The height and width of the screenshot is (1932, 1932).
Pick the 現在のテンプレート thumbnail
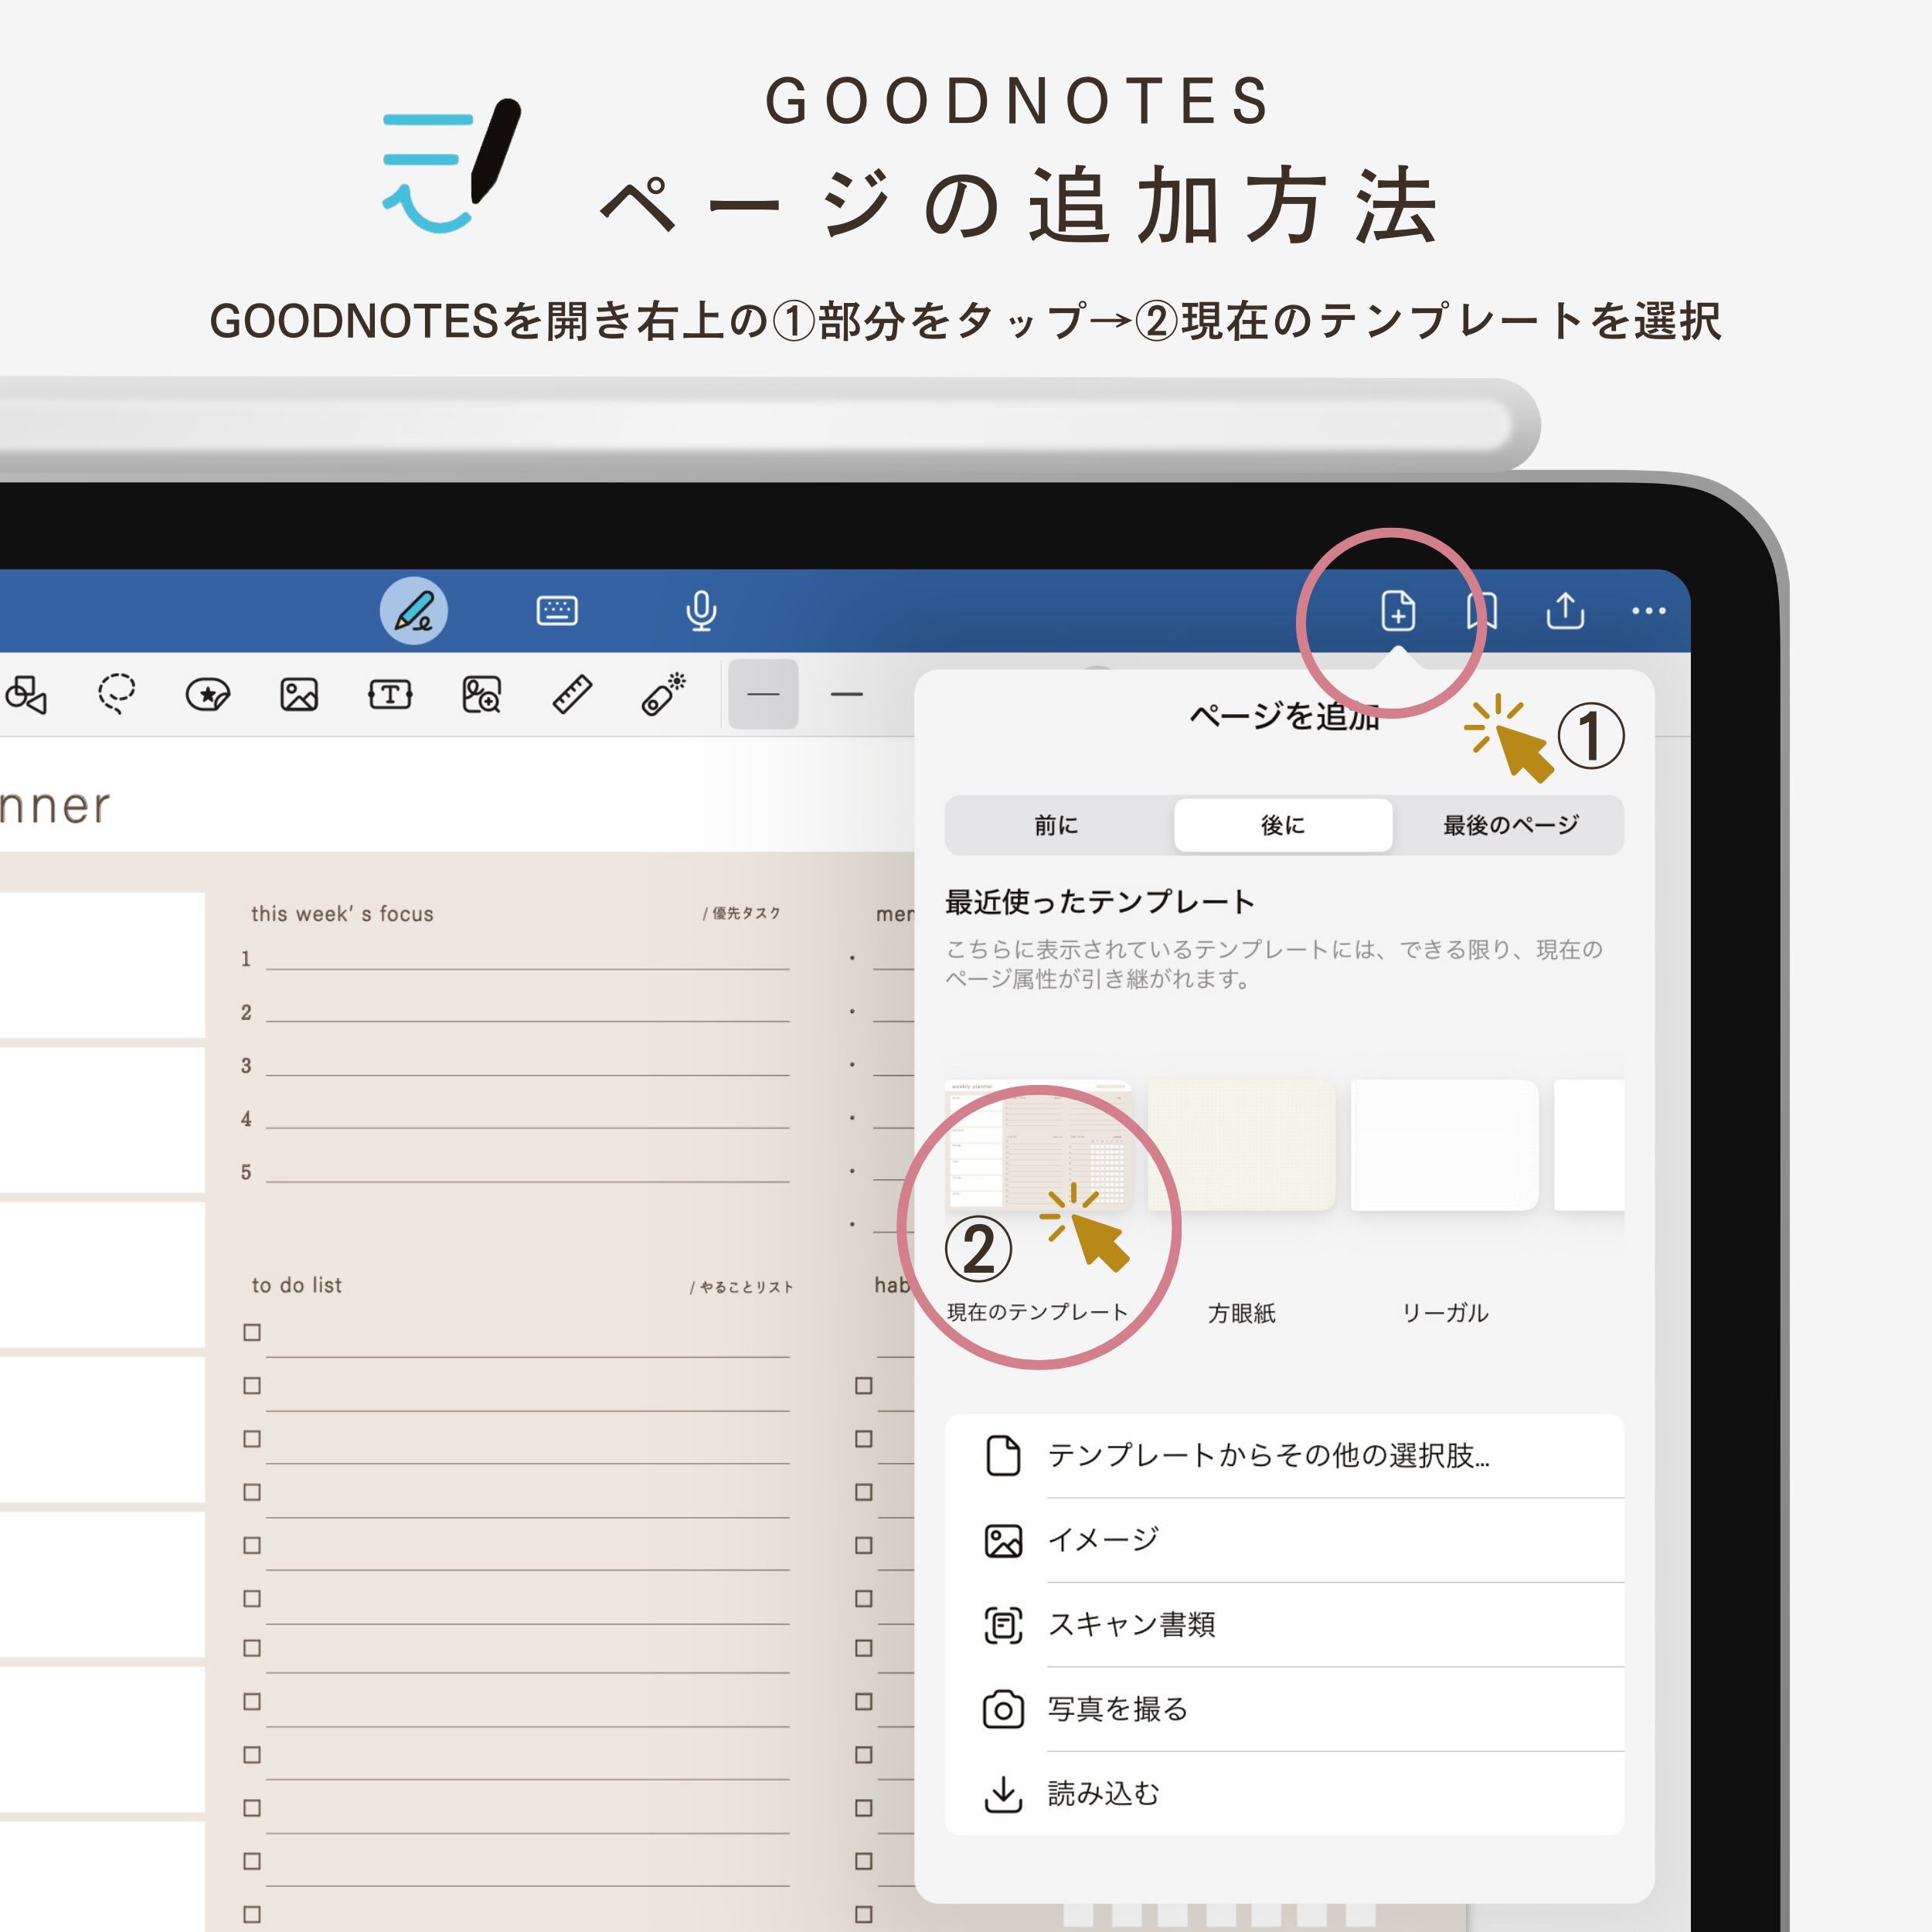coord(1038,1145)
